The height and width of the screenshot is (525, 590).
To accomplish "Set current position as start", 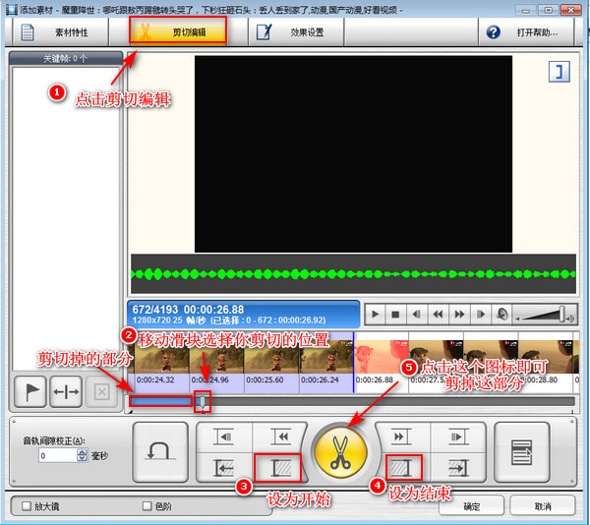I will (278, 468).
